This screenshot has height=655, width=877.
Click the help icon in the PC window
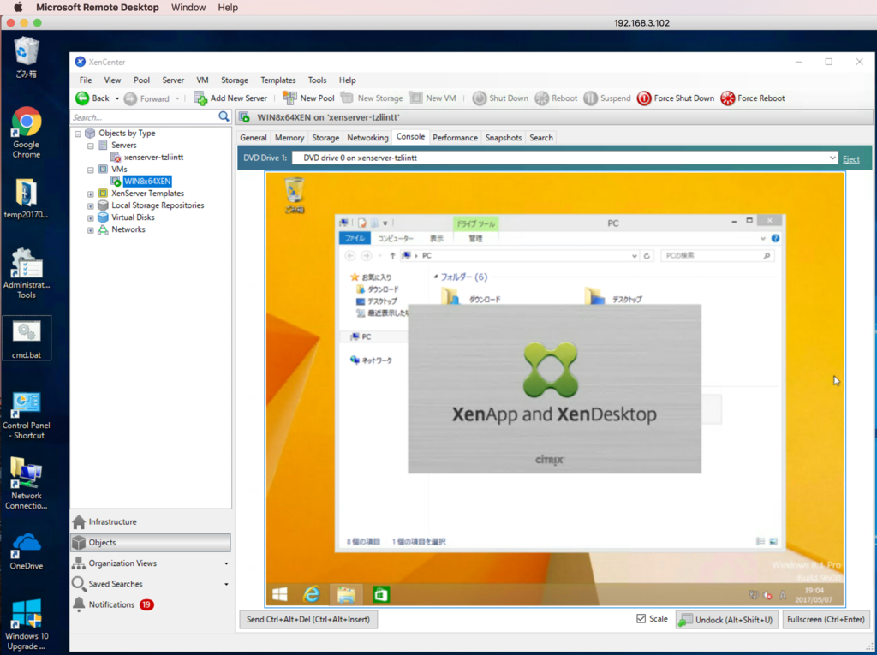(x=775, y=238)
